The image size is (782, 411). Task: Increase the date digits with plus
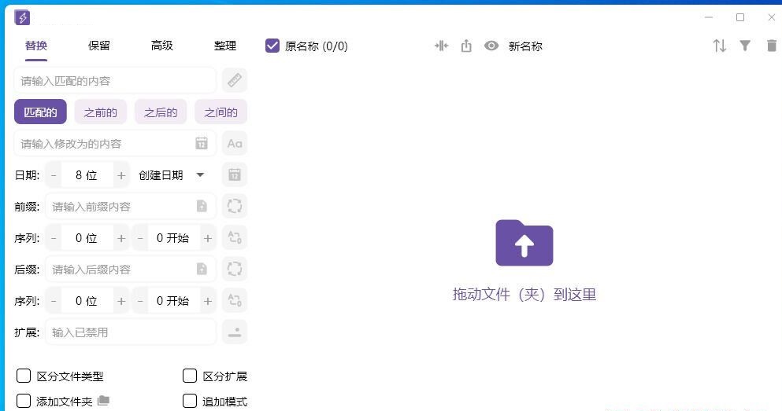tap(121, 175)
